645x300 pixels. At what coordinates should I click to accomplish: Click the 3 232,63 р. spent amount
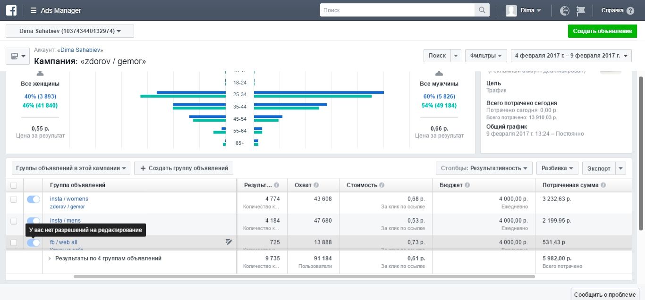click(557, 199)
